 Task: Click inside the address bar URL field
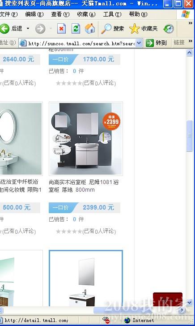[81, 43]
